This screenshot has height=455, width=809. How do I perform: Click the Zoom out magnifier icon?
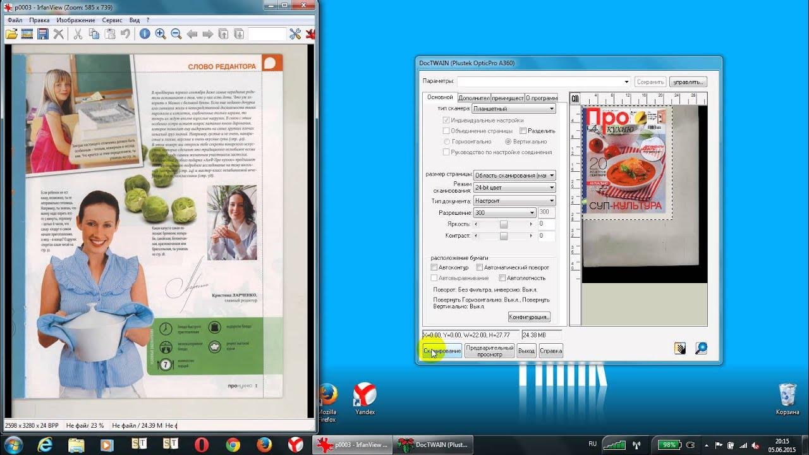pos(176,34)
